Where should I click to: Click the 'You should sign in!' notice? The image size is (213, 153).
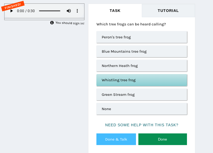70,23
